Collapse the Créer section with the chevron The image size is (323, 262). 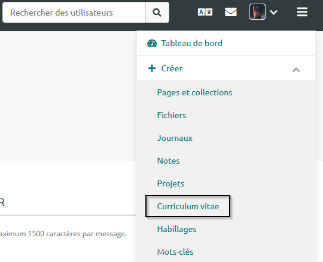[296, 70]
